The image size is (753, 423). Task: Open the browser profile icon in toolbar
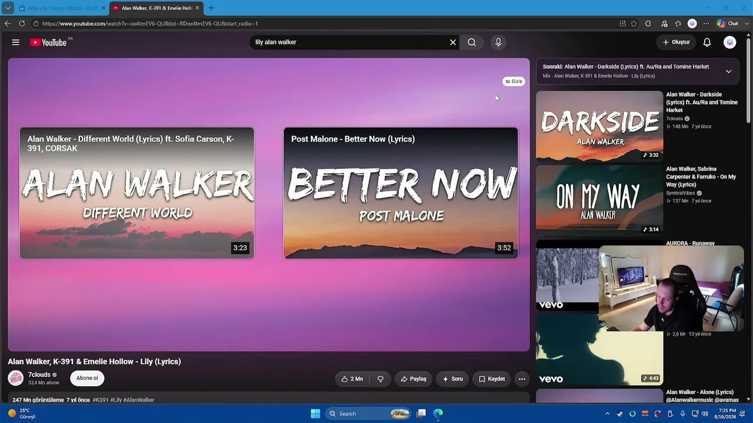point(692,23)
